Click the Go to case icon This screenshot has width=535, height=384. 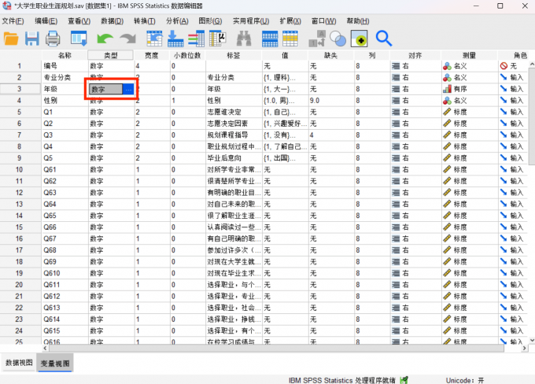point(154,39)
